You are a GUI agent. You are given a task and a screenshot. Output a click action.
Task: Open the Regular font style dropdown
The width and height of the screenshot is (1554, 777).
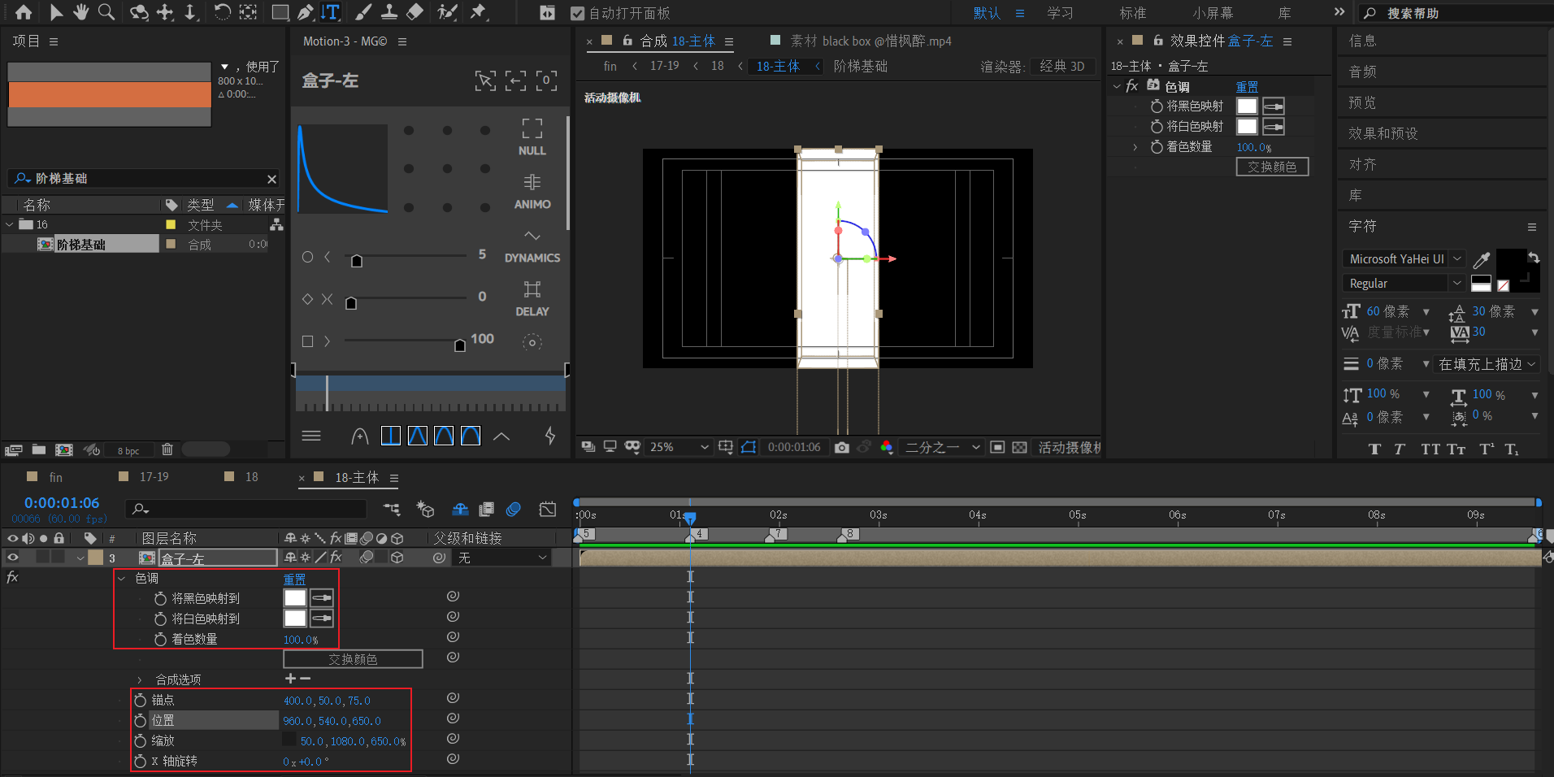1404,283
